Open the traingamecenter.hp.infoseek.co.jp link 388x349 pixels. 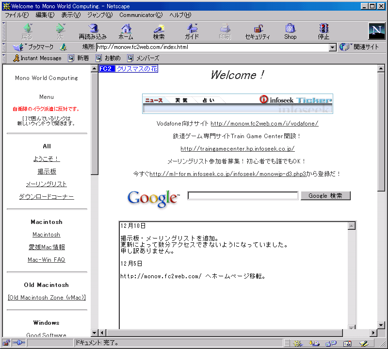[x=238, y=149]
